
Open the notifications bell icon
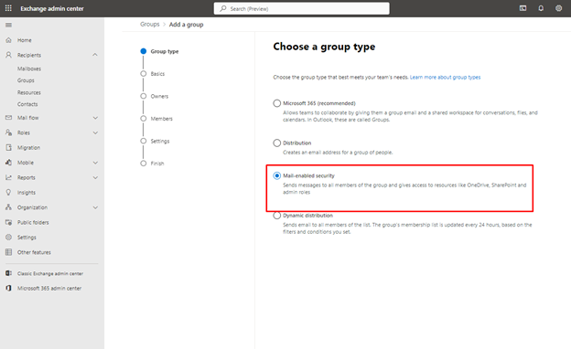tap(541, 8)
